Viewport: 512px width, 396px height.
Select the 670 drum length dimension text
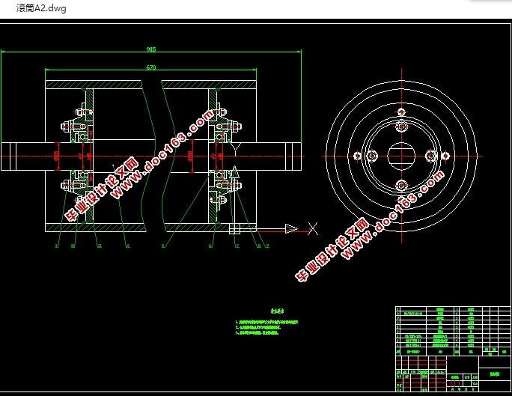[151, 67]
